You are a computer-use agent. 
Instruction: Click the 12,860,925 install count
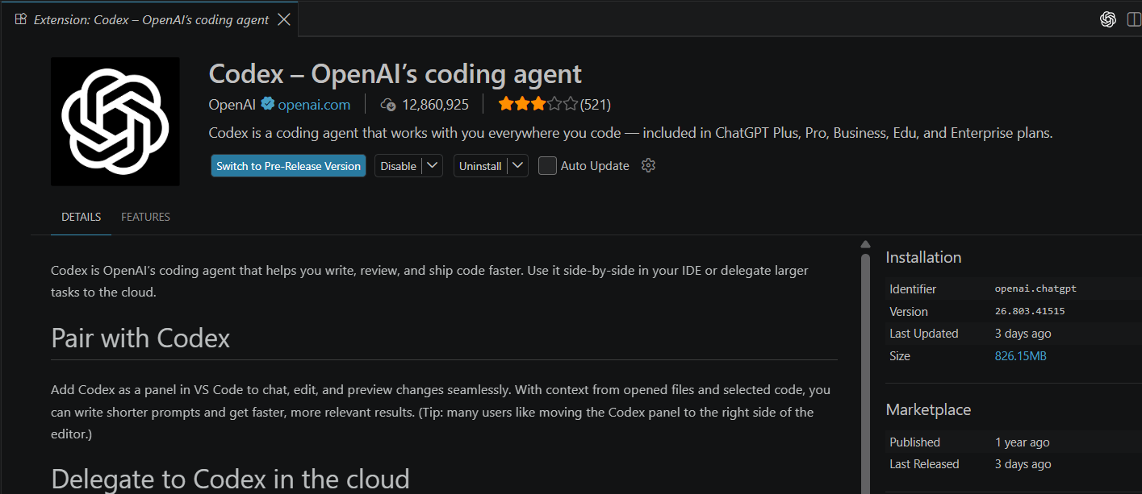[x=435, y=104]
